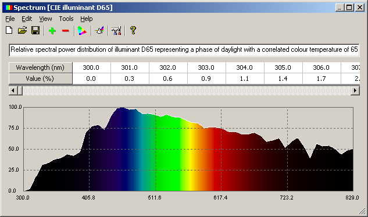This screenshot has width=368, height=217.
Task: Click the Wavelength (nm) row header
Action: pos(40,67)
